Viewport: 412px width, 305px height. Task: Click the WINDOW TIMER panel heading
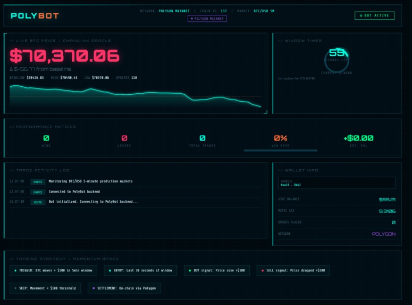tap(300, 41)
